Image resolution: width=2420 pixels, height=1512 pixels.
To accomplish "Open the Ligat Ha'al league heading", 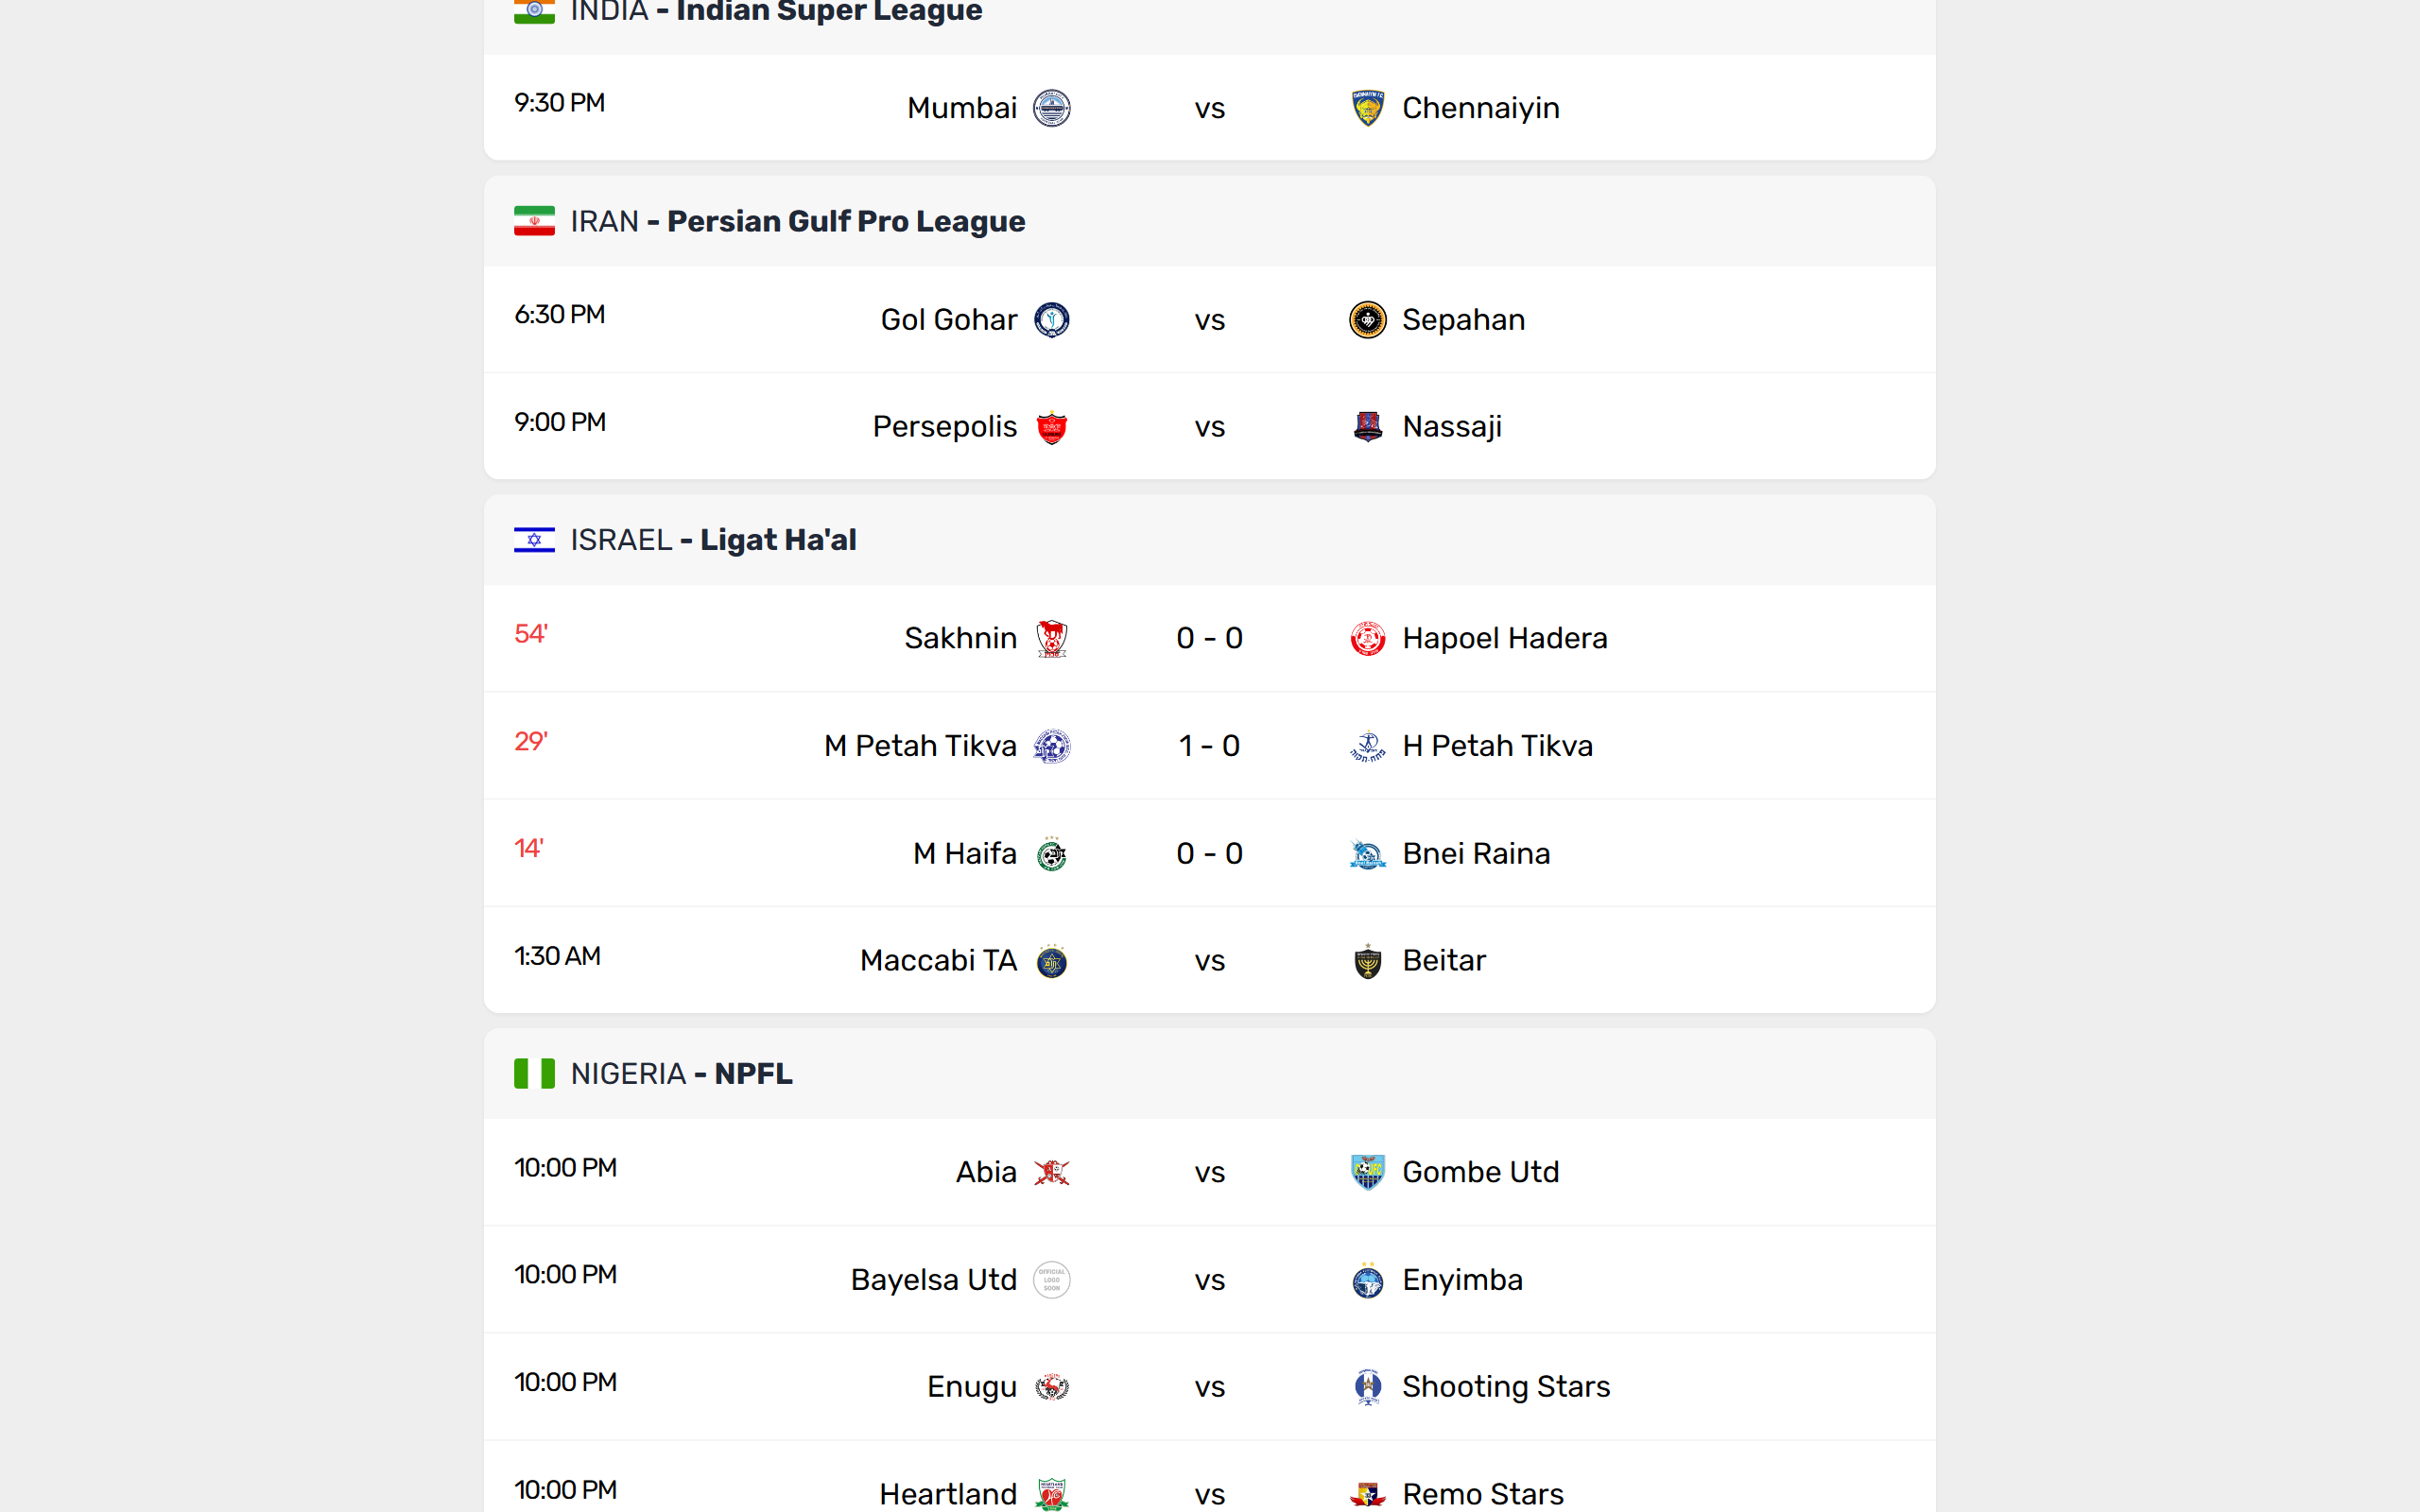I will (777, 540).
